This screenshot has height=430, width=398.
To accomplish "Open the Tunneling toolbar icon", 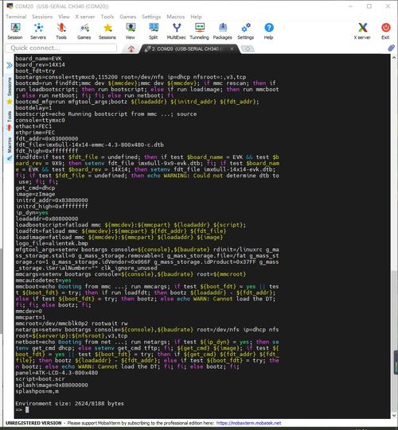I will (x=200, y=31).
